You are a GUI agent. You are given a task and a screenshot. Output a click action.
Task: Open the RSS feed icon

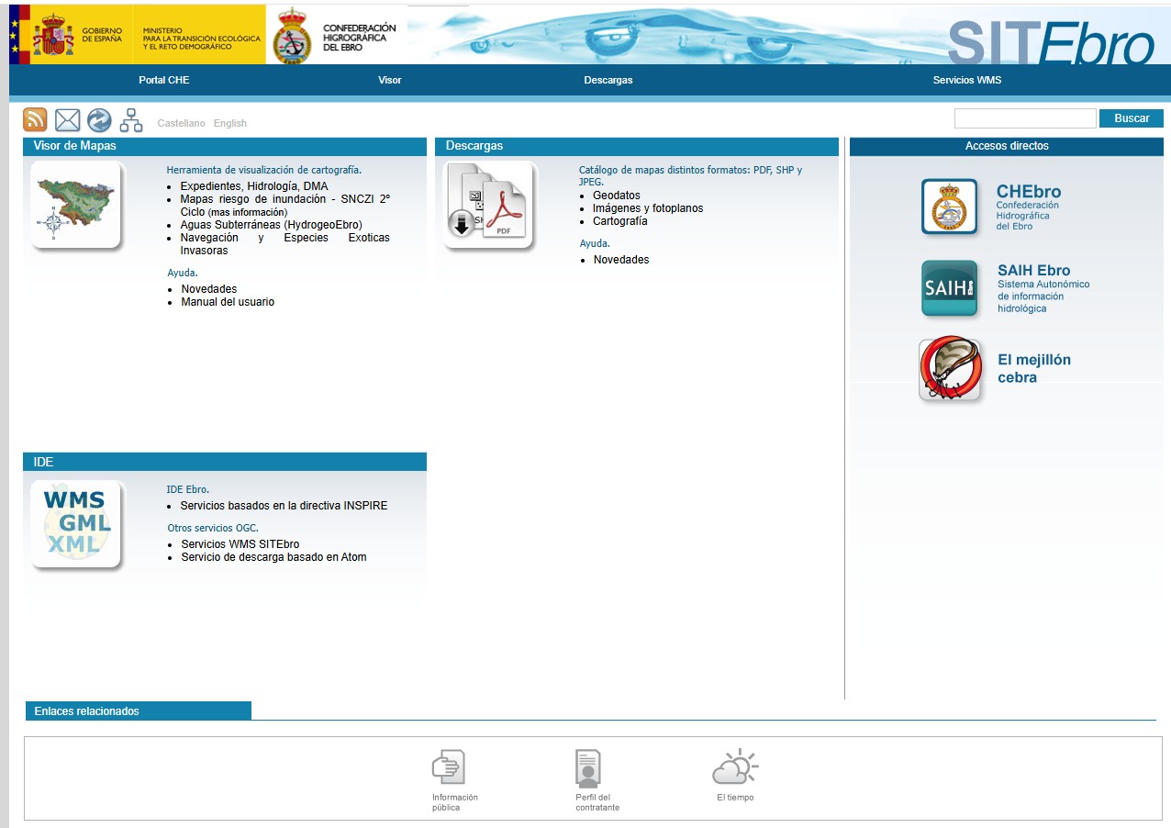pyautogui.click(x=35, y=119)
